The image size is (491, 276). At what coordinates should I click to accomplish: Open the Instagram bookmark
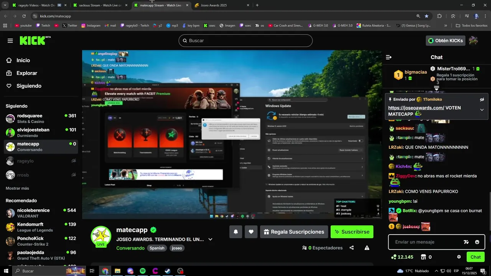(91, 26)
